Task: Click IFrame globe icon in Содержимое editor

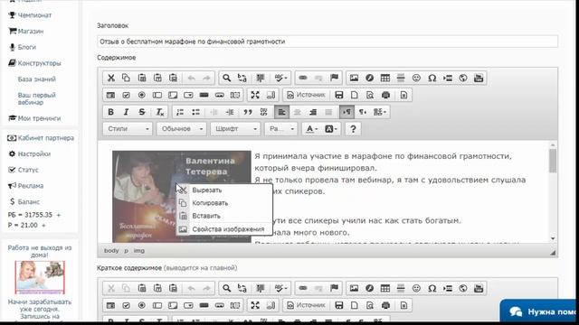Action: 463,78
